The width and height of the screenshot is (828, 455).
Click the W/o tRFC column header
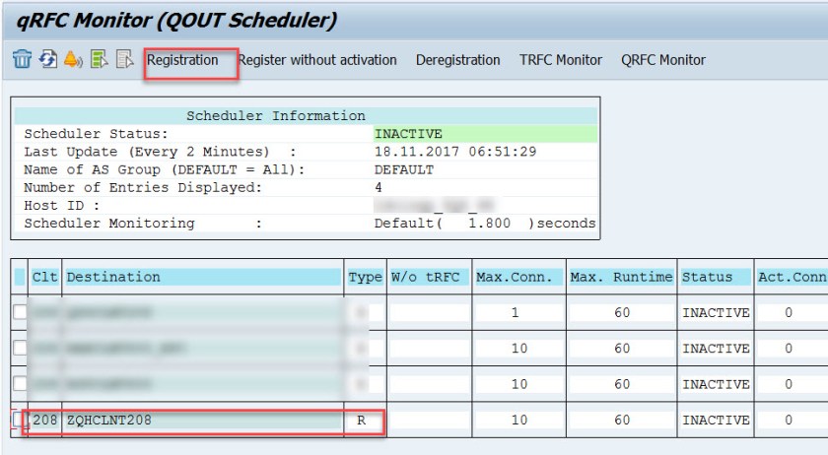[430, 277]
